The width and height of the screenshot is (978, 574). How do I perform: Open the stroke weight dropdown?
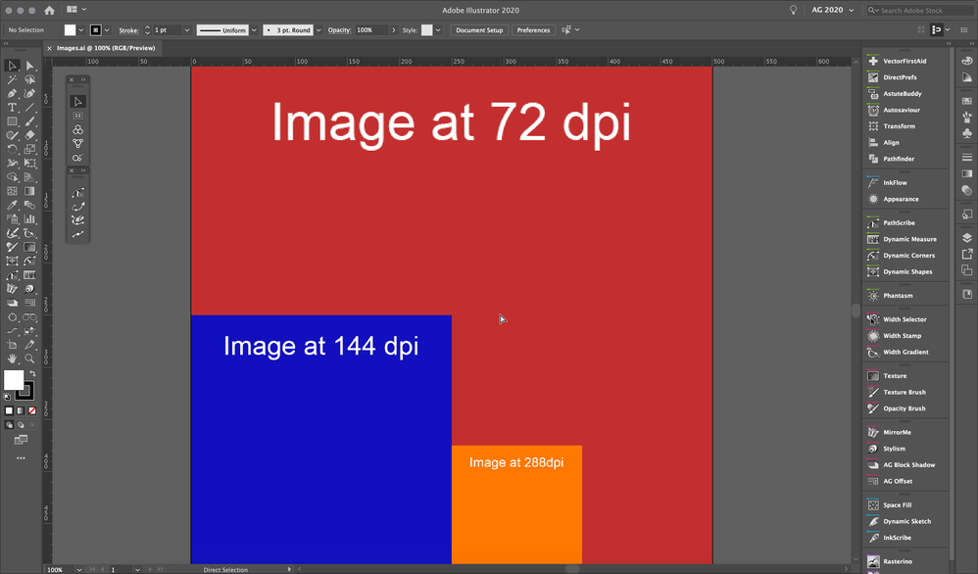coord(187,30)
